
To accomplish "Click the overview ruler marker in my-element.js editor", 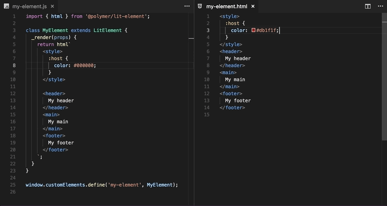I will point(191,39).
